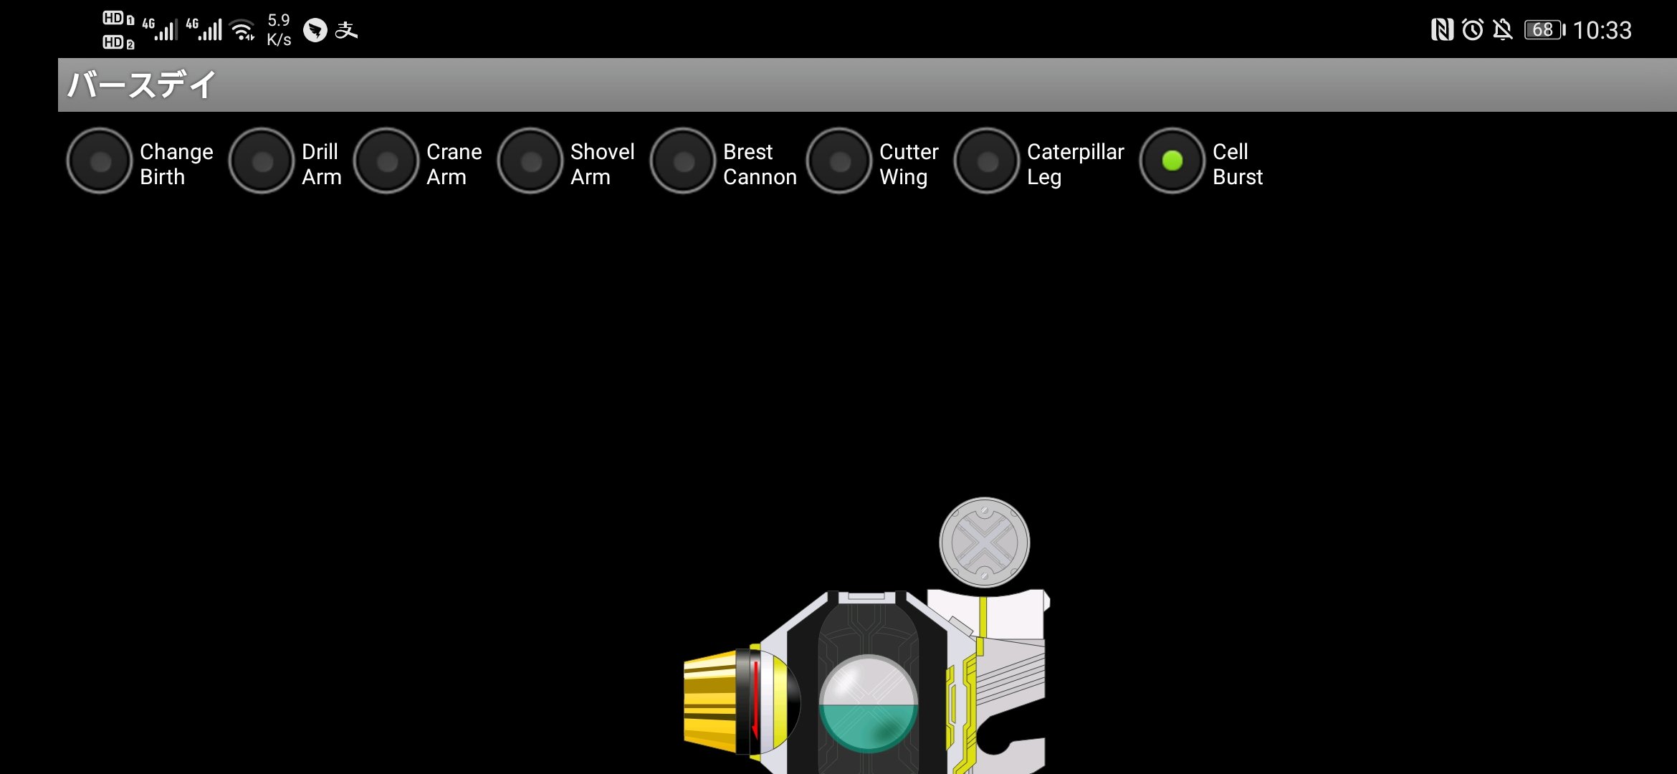This screenshot has width=1677, height=774.
Task: Select the Shovel Arm option
Action: click(532, 163)
